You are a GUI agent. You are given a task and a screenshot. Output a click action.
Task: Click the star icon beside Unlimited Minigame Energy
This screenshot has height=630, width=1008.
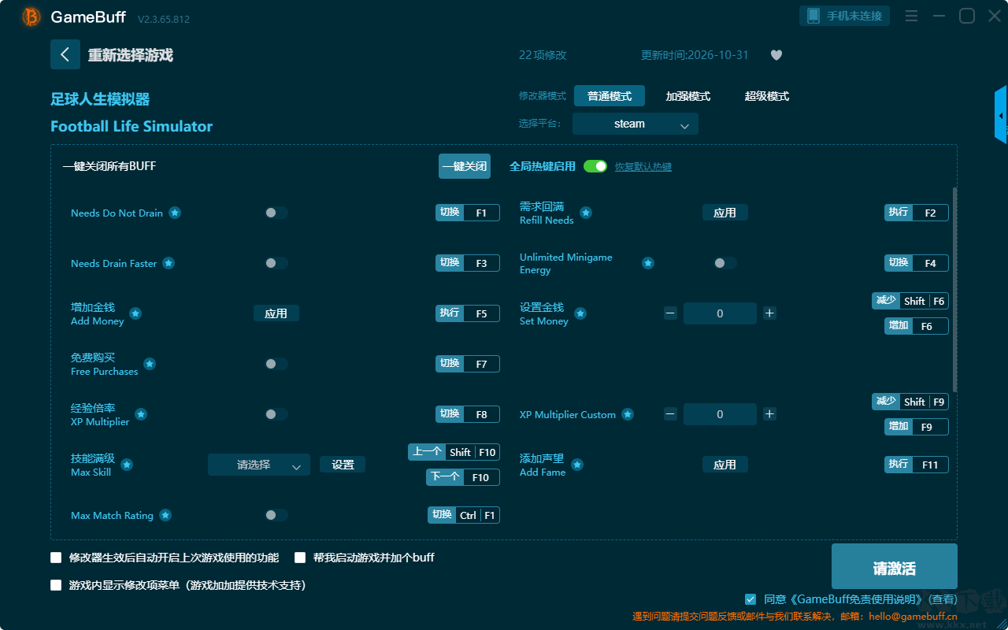tap(648, 263)
